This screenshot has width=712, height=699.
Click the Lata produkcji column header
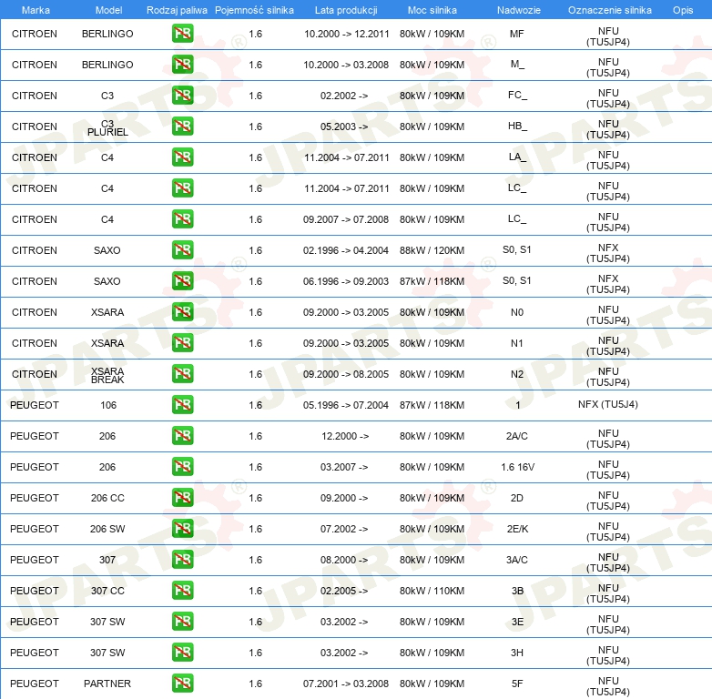[x=346, y=10]
